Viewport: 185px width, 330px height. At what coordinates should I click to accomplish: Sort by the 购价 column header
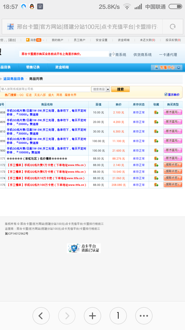point(118,104)
